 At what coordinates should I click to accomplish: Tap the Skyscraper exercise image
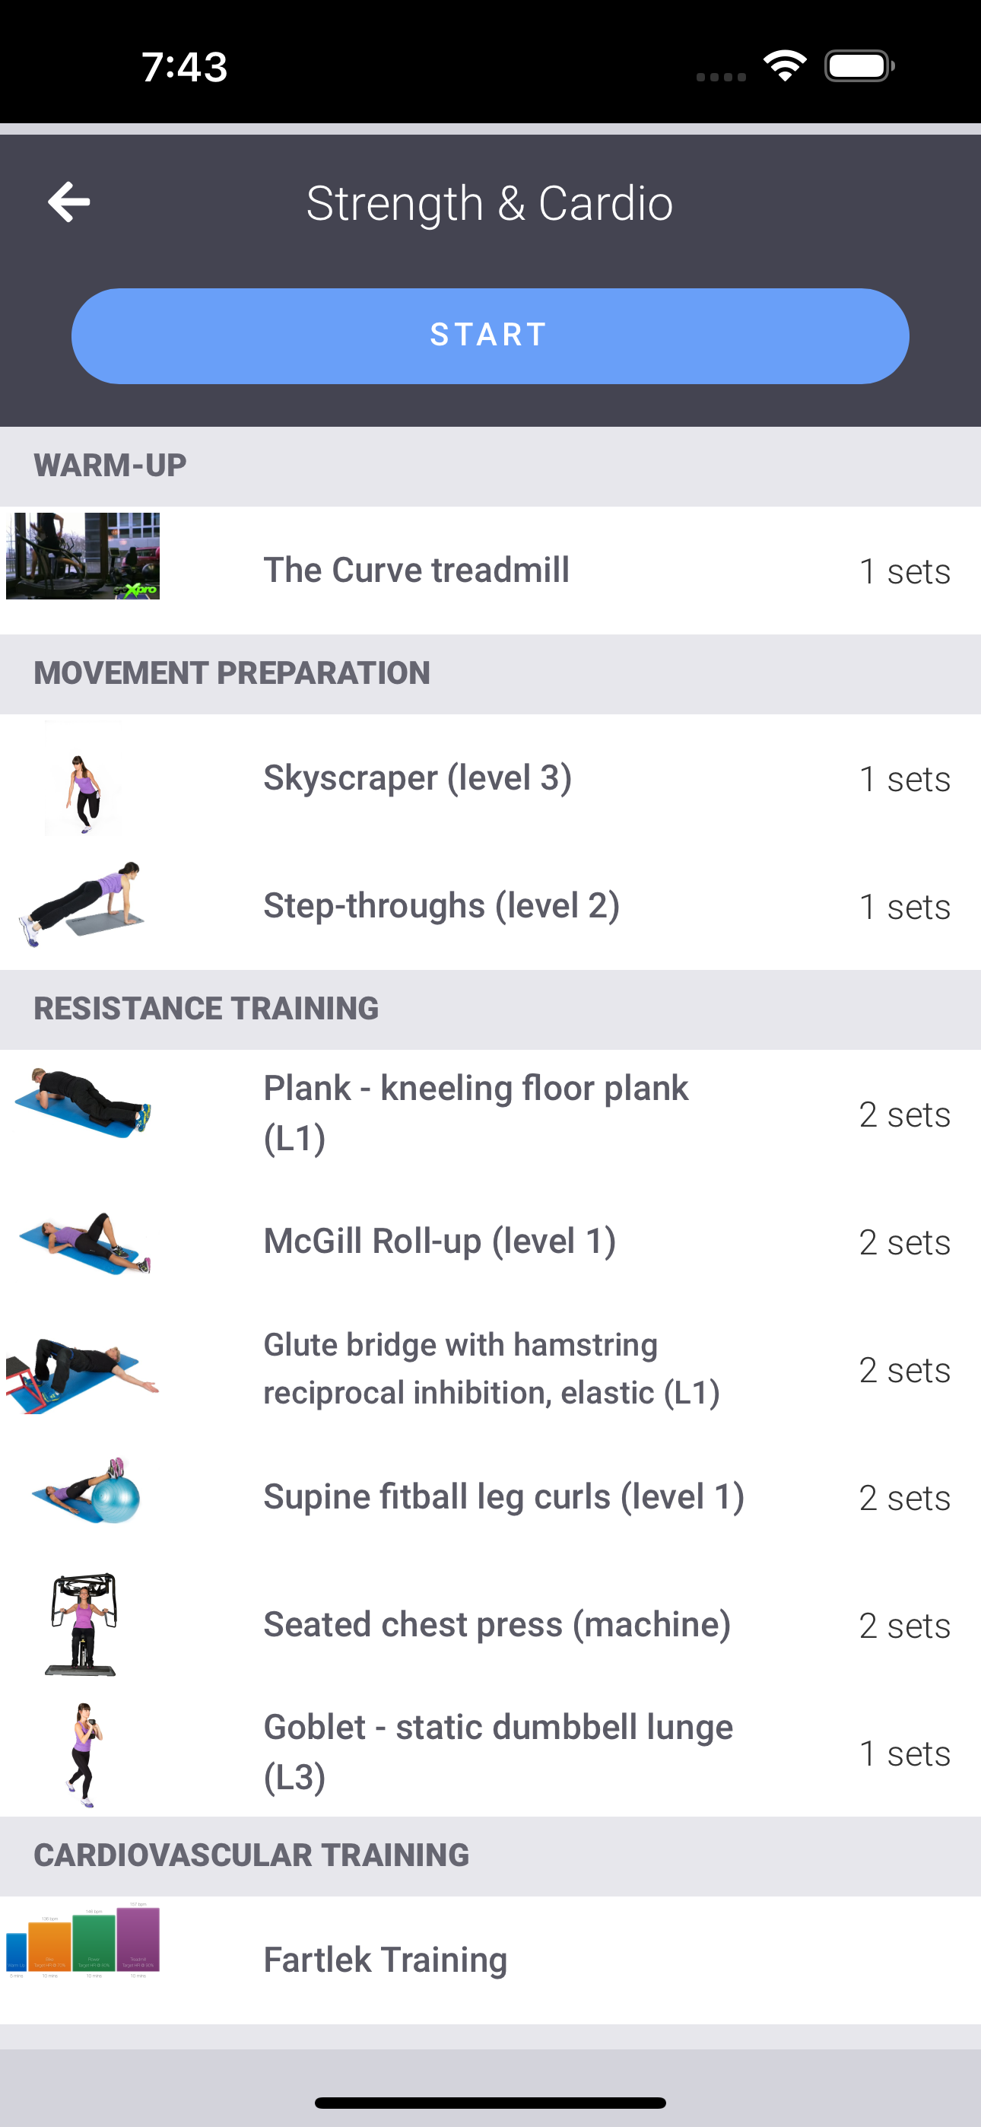tap(83, 777)
